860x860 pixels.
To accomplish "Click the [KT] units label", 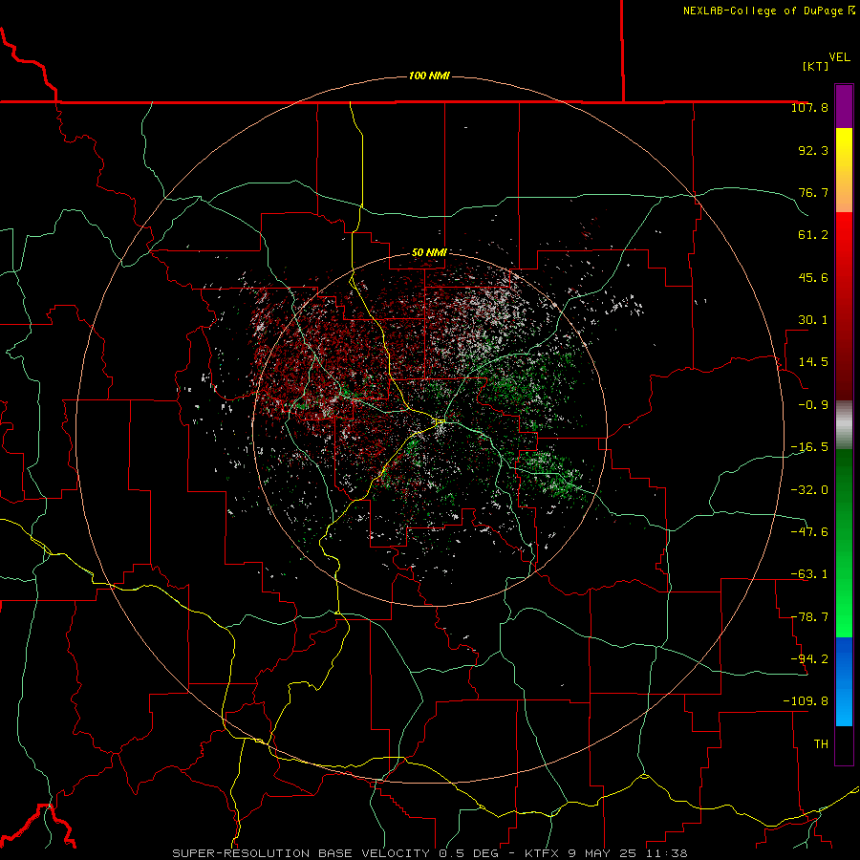I will coord(816,66).
